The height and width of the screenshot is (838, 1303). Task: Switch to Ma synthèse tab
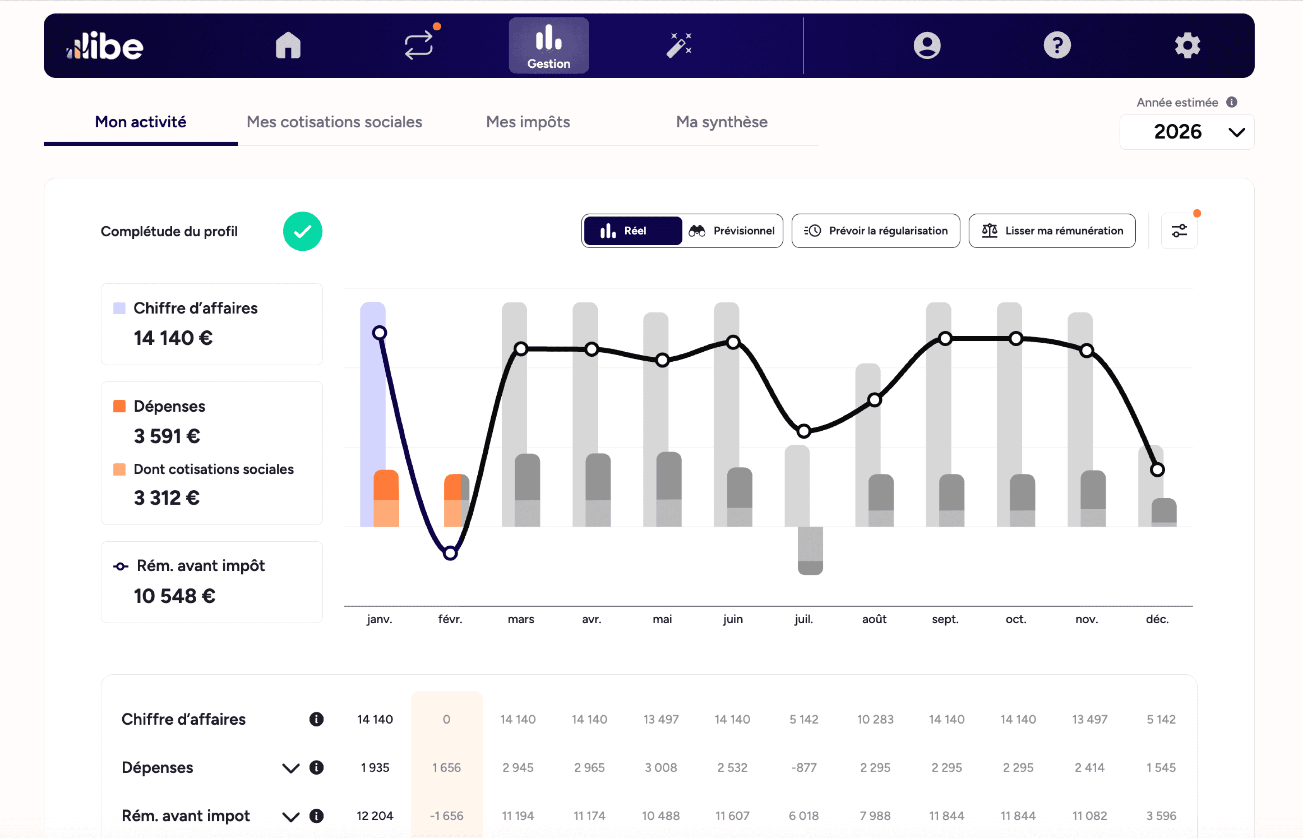point(722,122)
